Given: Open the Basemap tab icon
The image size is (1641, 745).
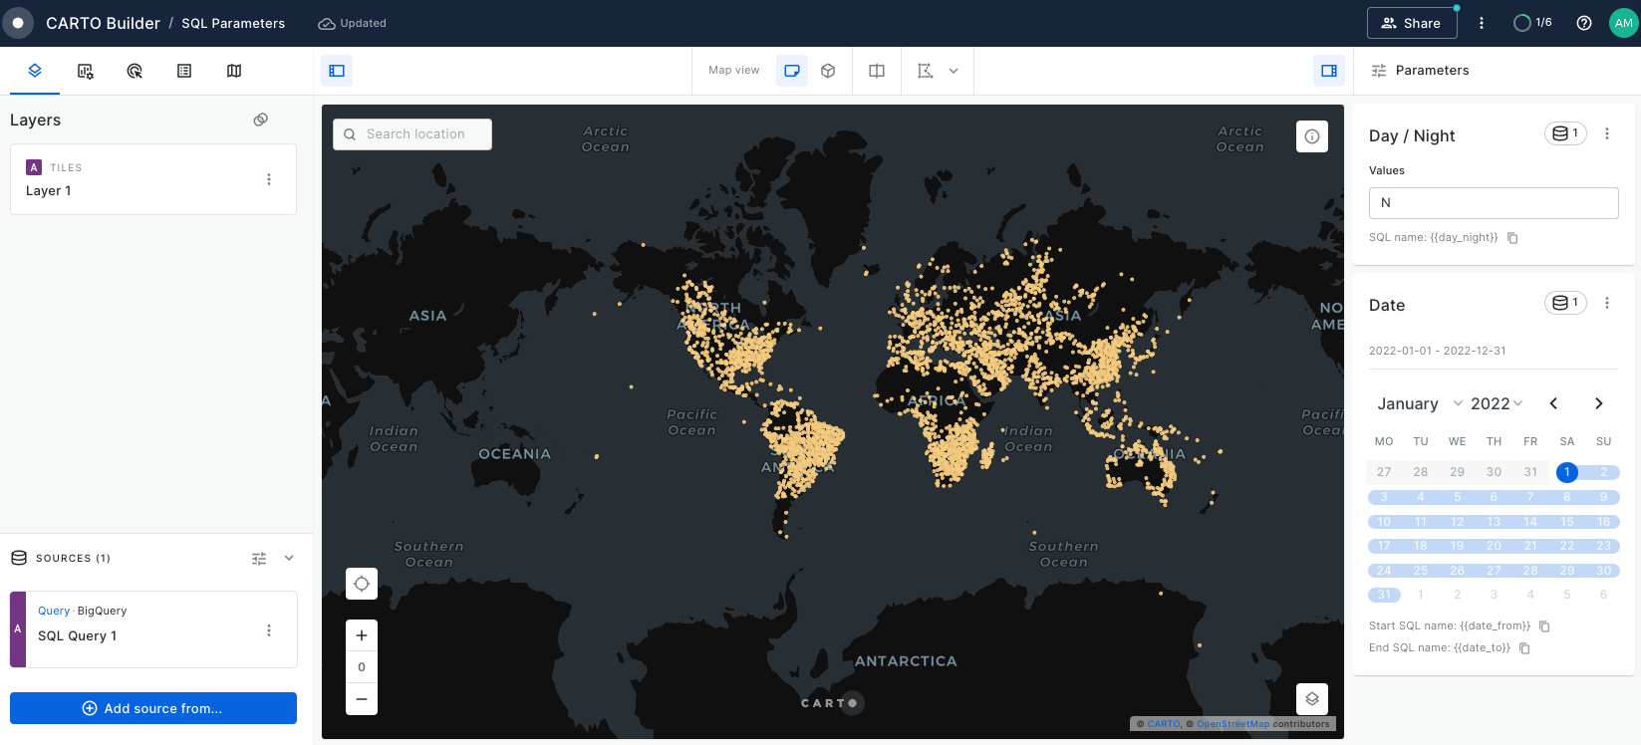Looking at the screenshot, I should click(234, 71).
